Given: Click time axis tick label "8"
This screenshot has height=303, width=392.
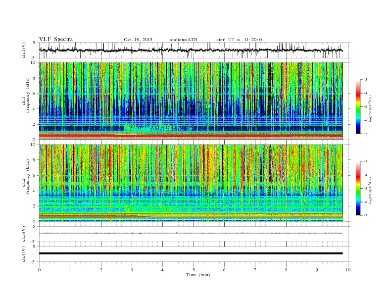Looking at the screenshot, I should point(286,270).
